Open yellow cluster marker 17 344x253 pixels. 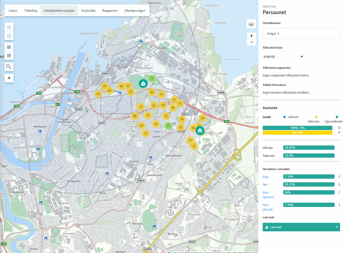(x=180, y=104)
